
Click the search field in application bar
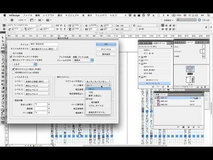coord(187,20)
